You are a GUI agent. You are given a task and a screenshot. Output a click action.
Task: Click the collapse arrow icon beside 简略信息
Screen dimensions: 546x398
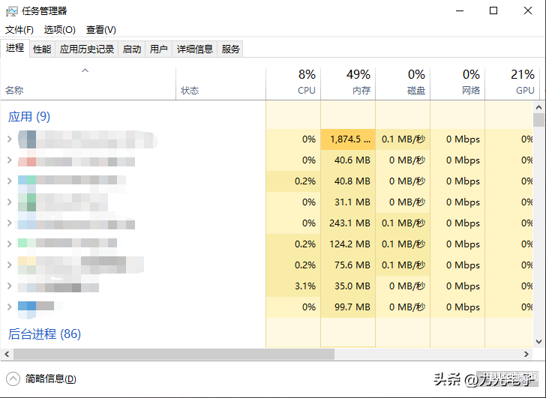point(13,379)
